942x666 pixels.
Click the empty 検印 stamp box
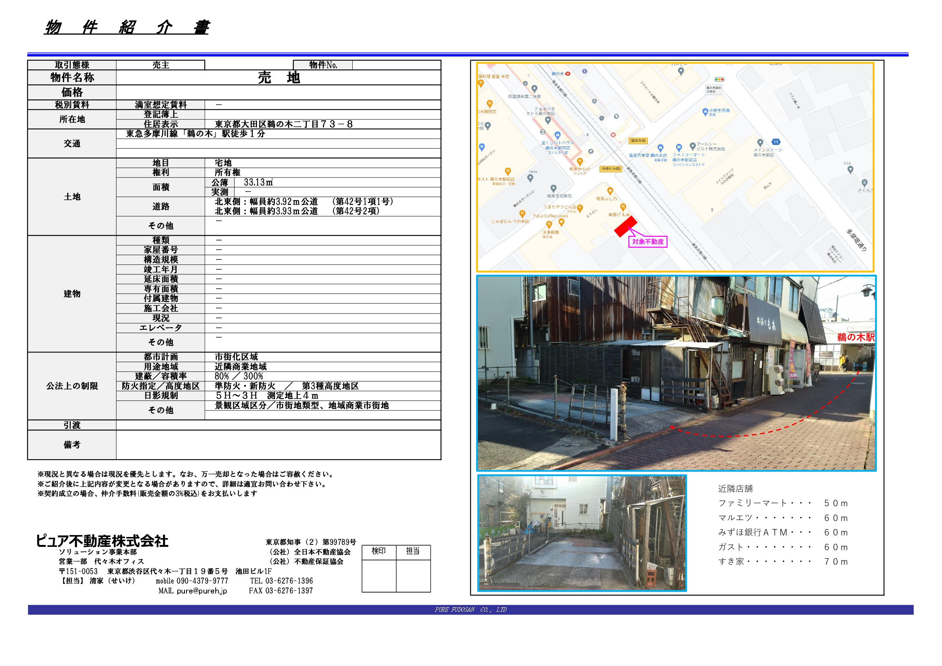coord(379,576)
